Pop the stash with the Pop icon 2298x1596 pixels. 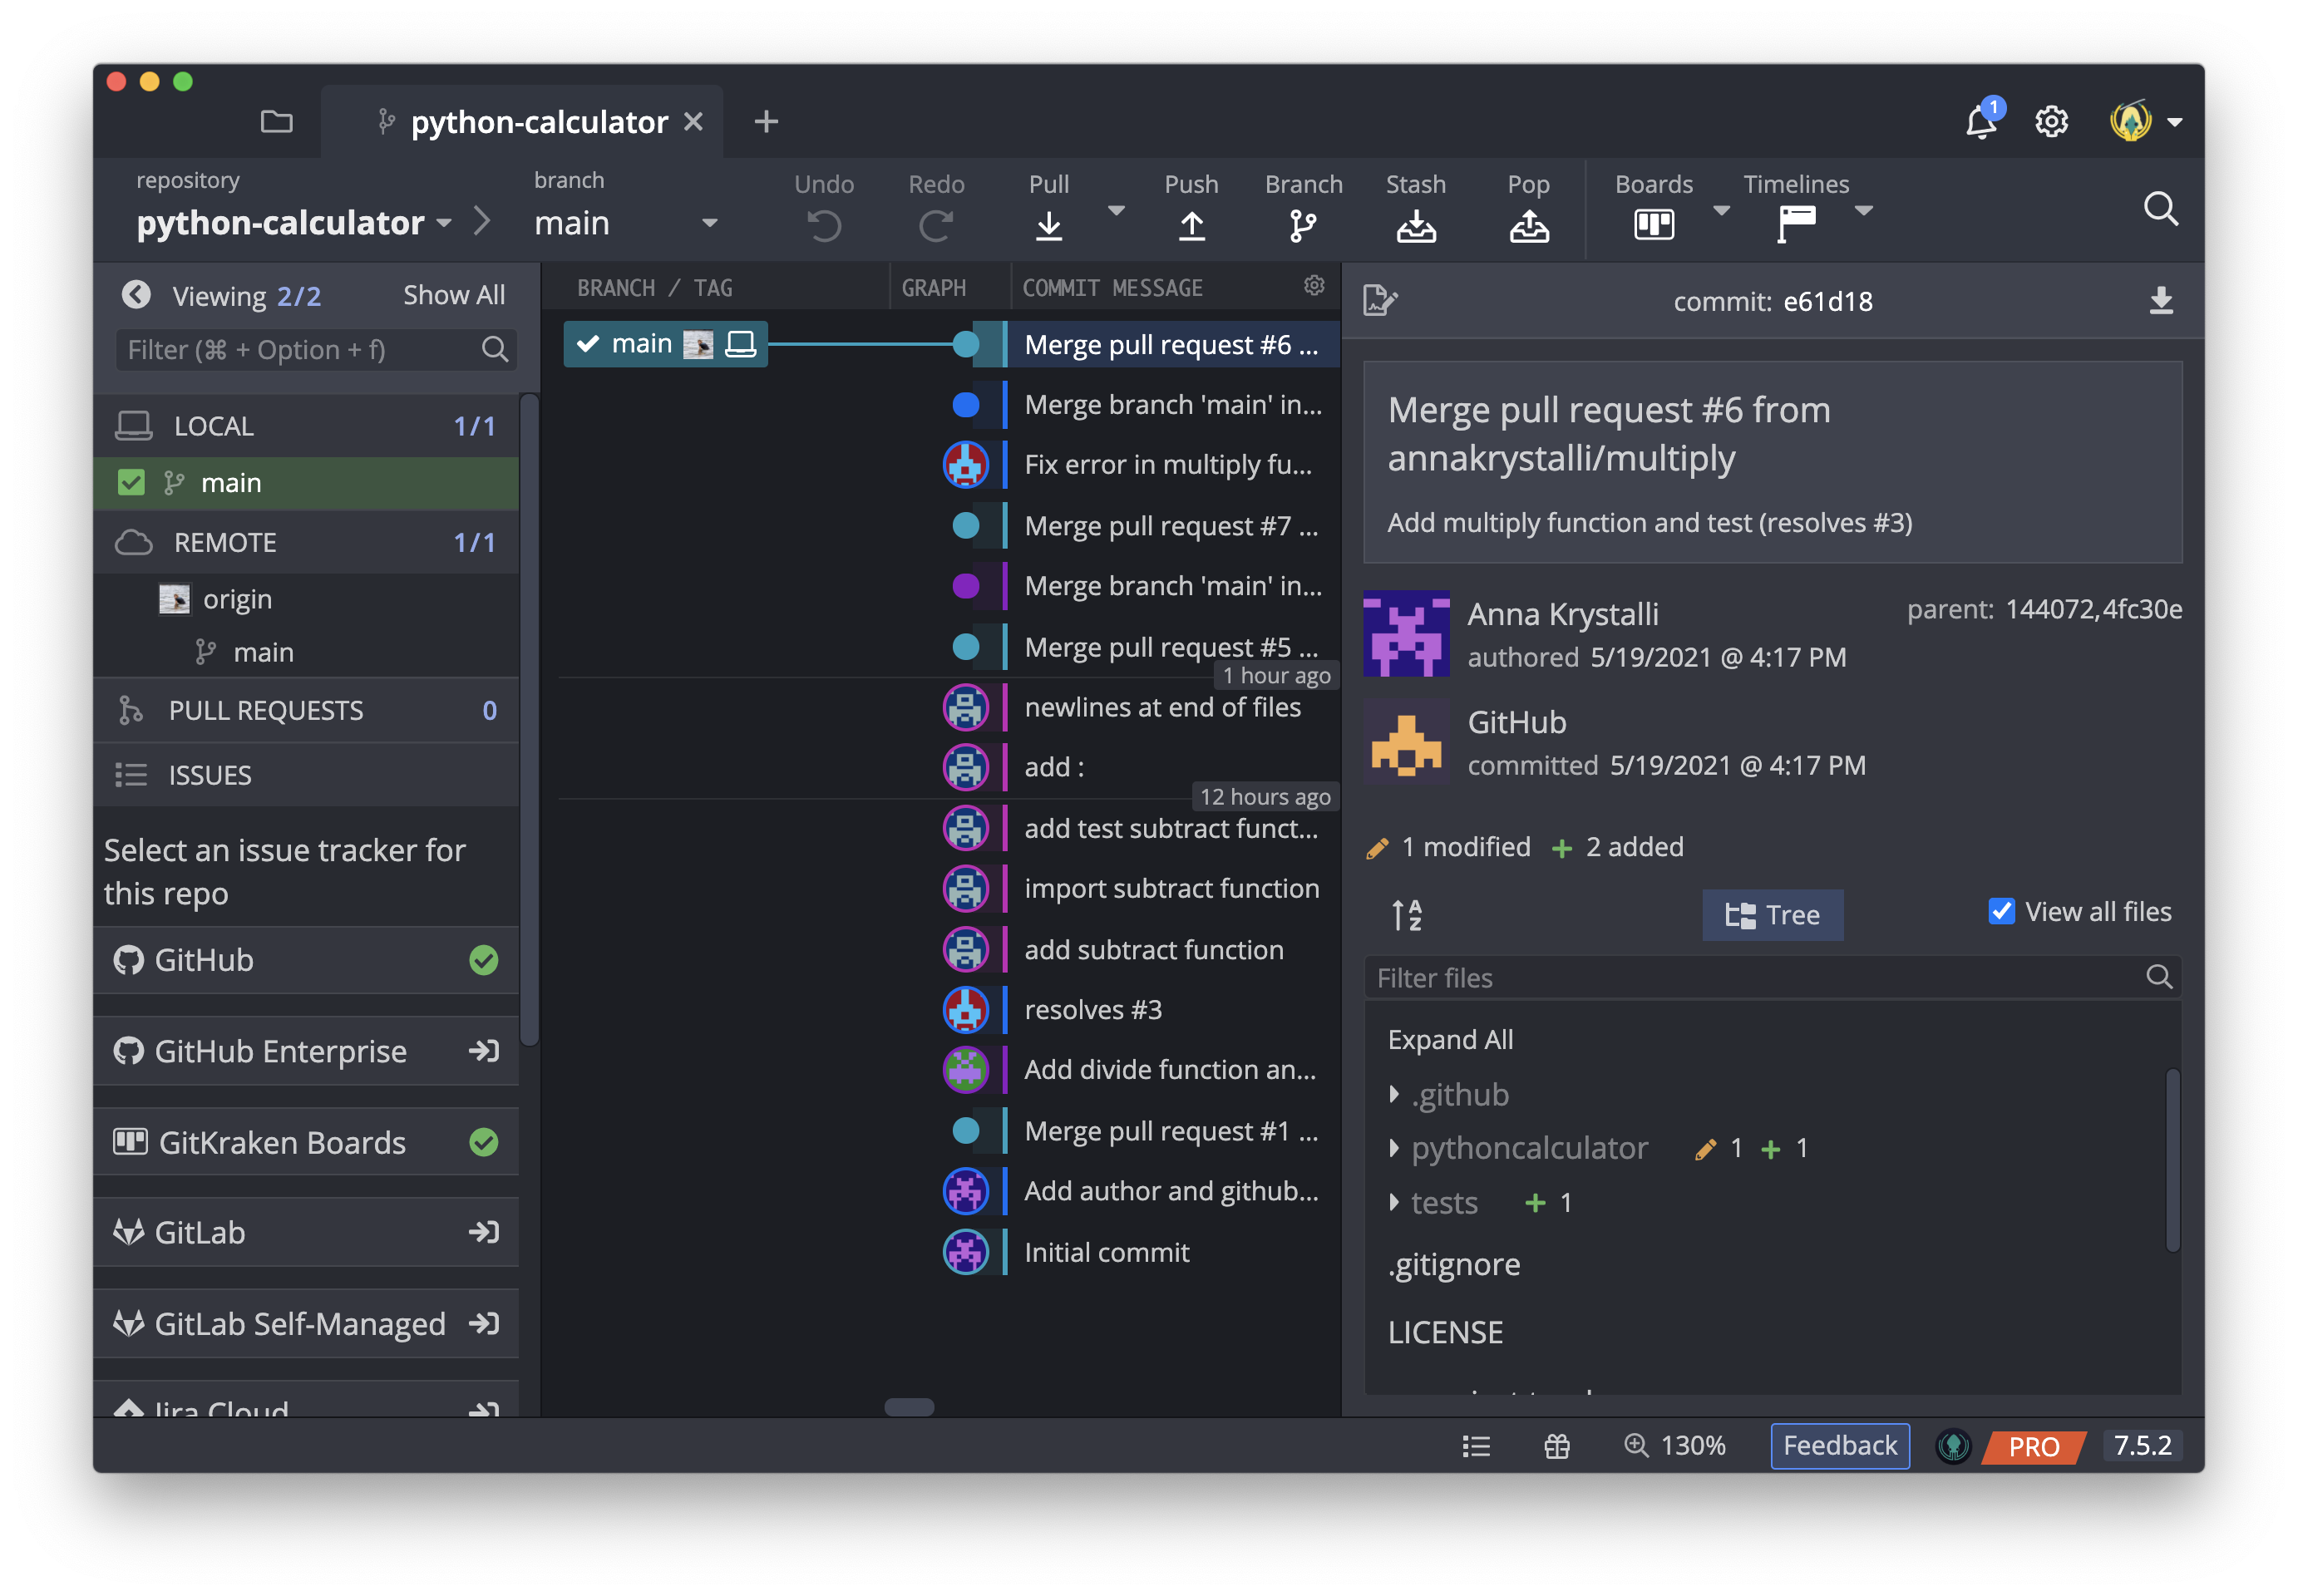point(1528,225)
